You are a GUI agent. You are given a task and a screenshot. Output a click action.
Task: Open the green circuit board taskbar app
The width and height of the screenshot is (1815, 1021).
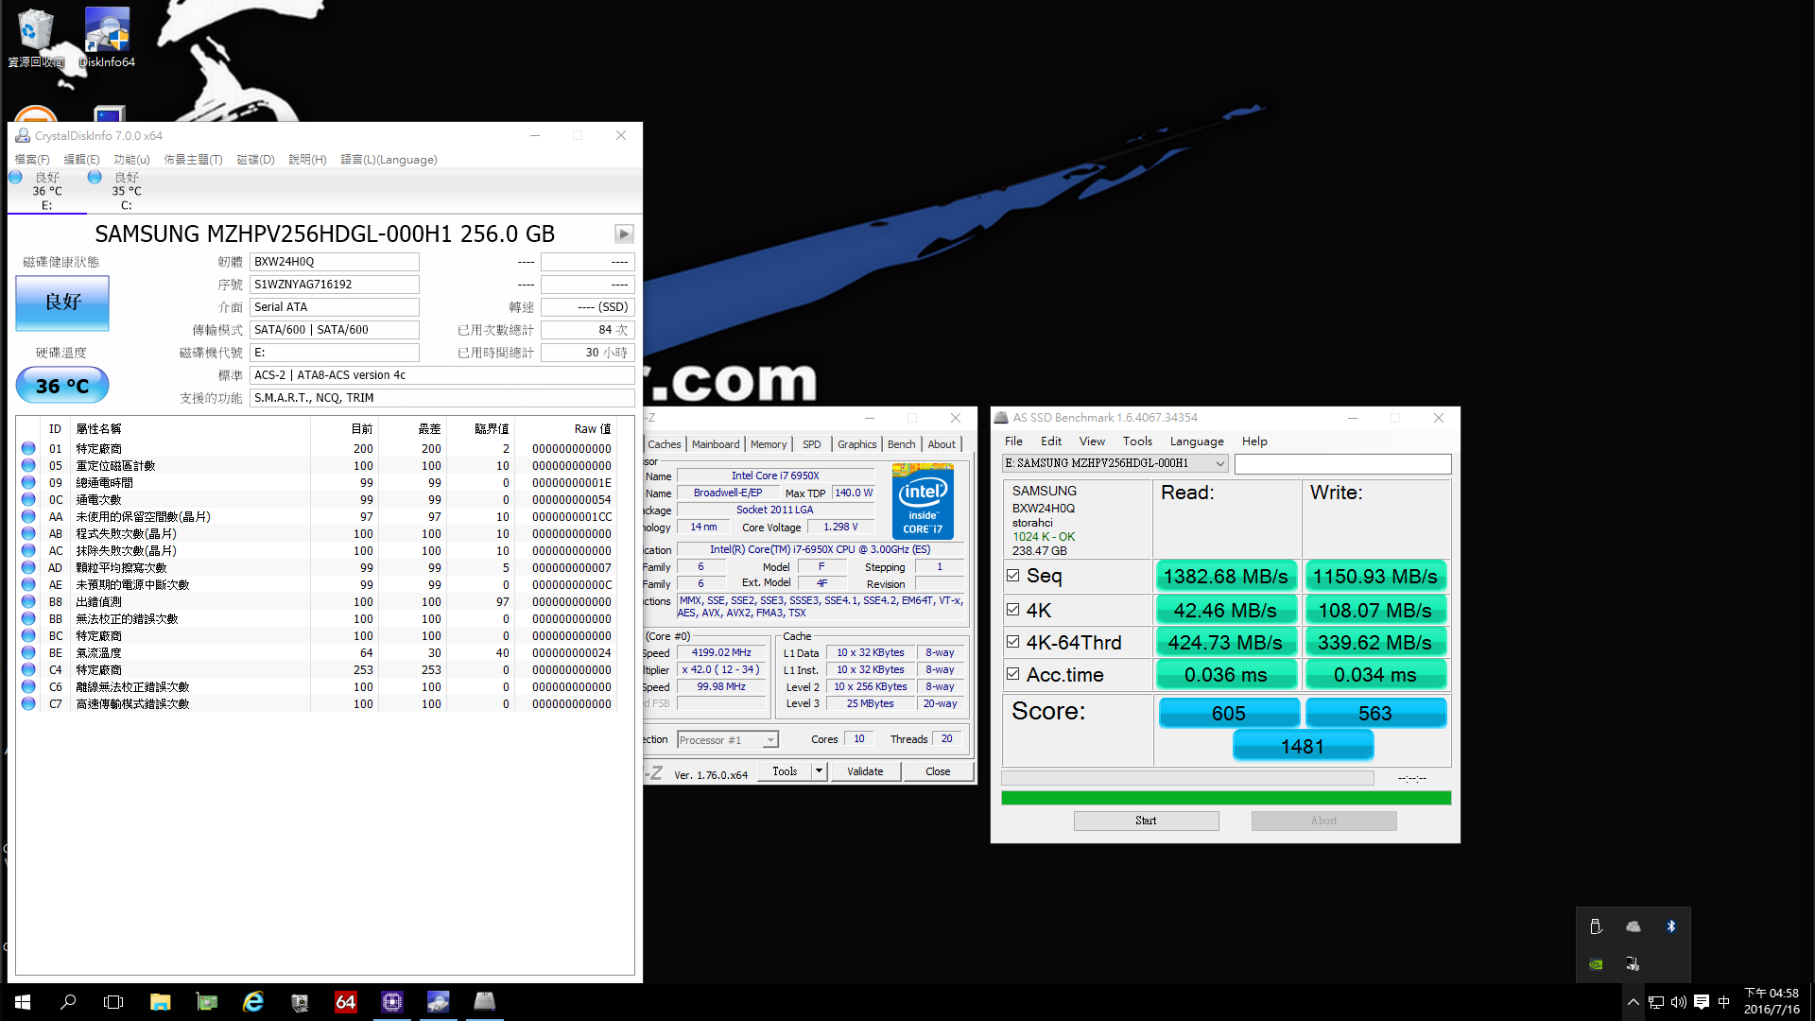[206, 1002]
